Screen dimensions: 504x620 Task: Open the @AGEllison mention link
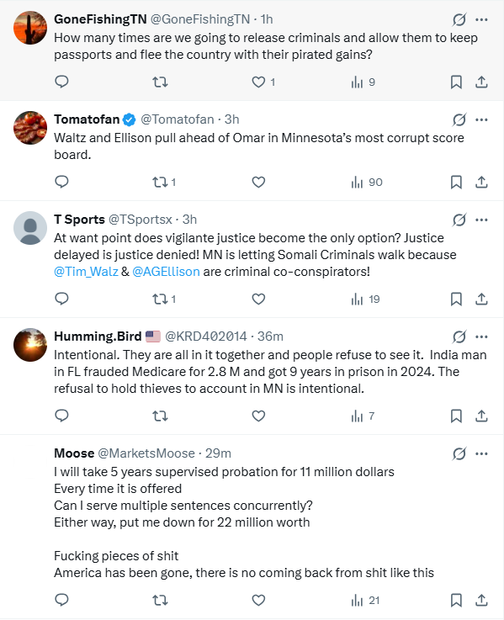pos(166,272)
